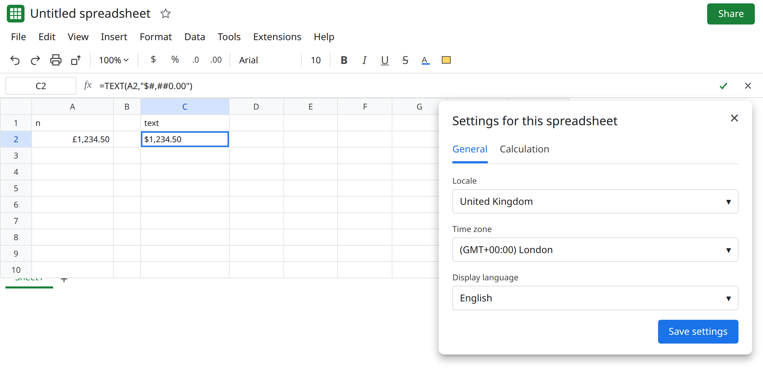Select the Paint format icon
The width and height of the screenshot is (763, 381).
[x=76, y=60]
